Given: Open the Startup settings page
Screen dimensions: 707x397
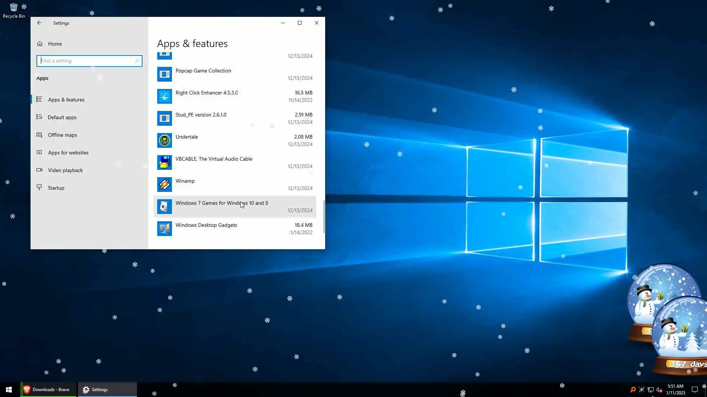Looking at the screenshot, I should click(56, 188).
